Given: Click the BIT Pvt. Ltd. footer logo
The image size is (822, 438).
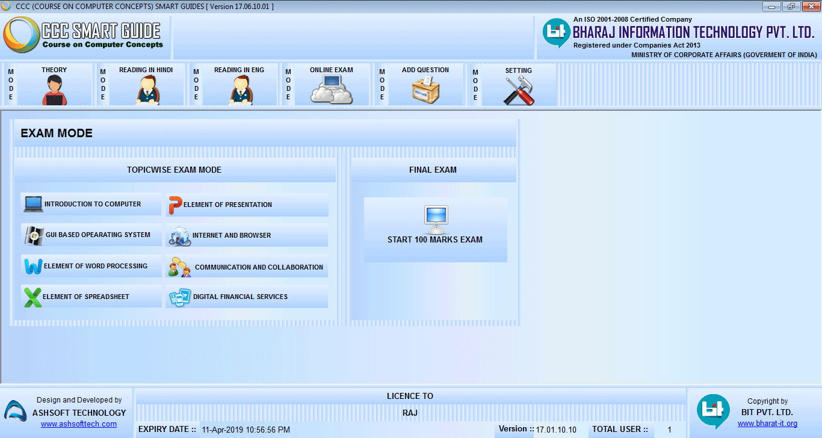Looking at the screenshot, I should click(713, 412).
